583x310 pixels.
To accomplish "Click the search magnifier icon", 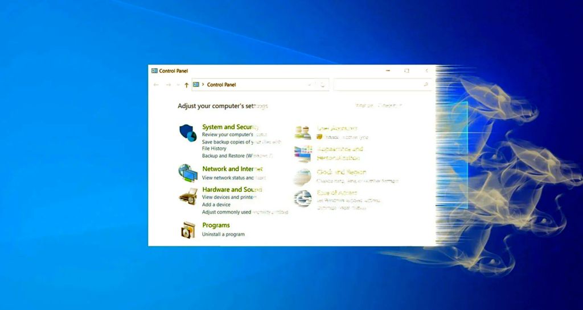I will tap(426, 85).
